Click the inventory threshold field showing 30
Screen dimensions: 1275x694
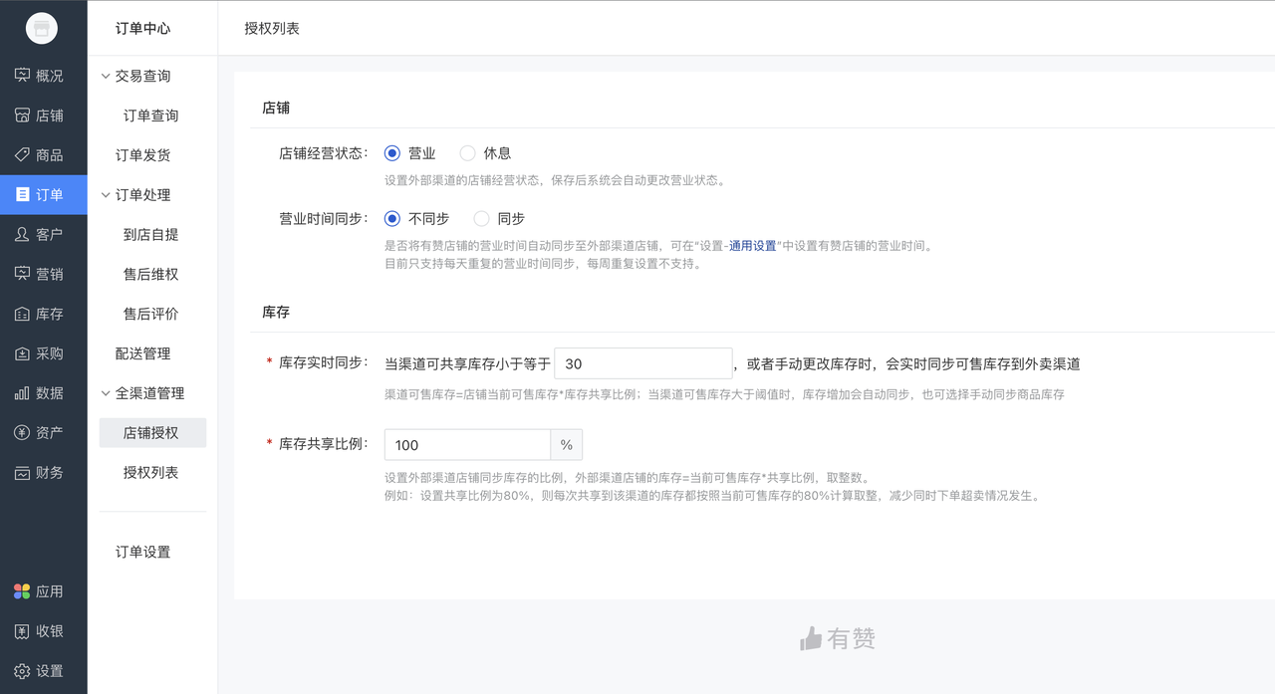(642, 363)
